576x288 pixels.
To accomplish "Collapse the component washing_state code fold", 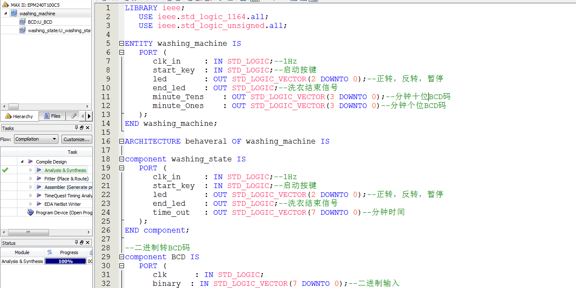I will click(x=122, y=159).
